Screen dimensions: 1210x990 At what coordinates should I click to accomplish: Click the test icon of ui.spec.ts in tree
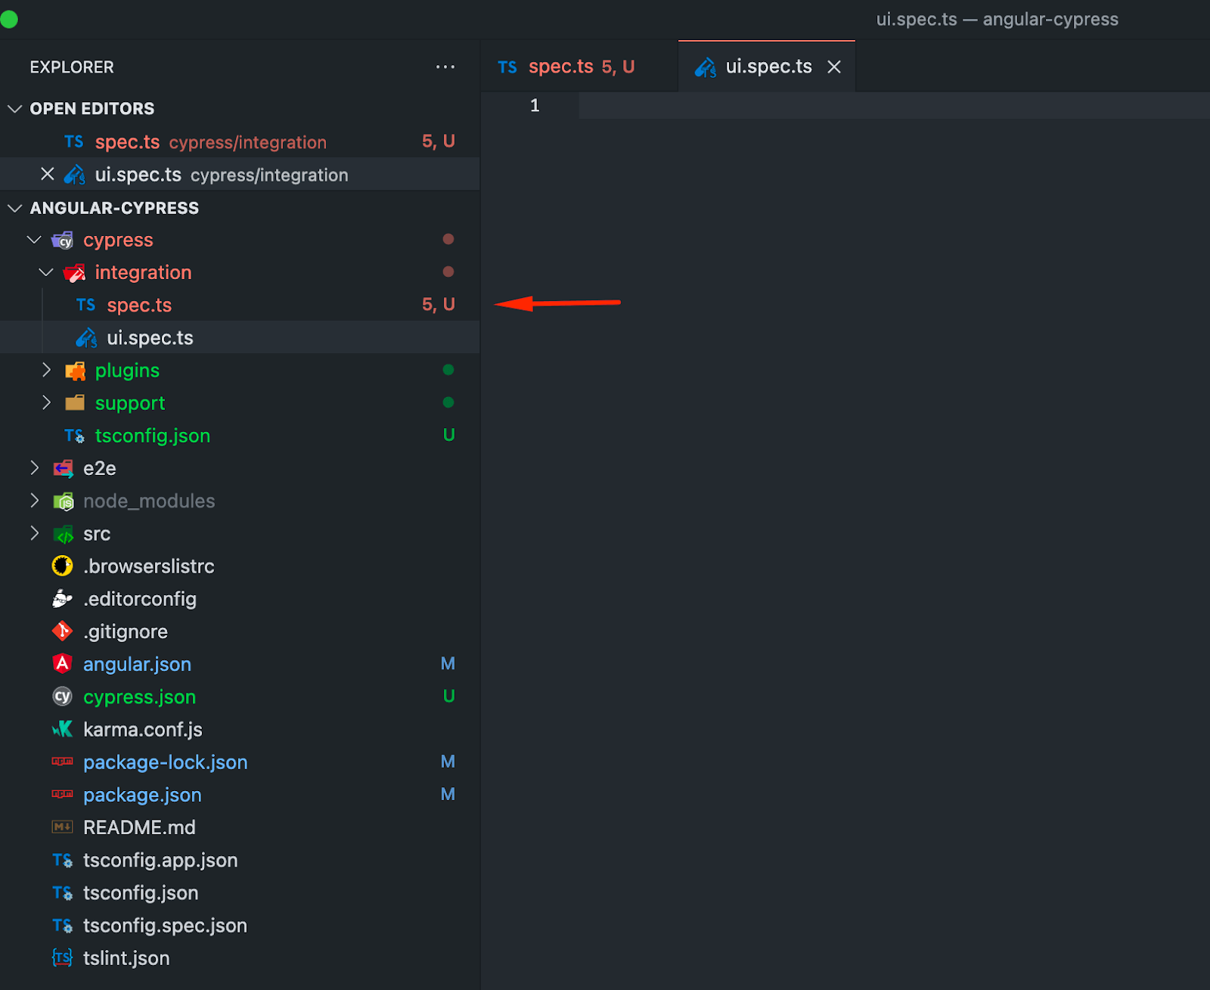point(86,337)
